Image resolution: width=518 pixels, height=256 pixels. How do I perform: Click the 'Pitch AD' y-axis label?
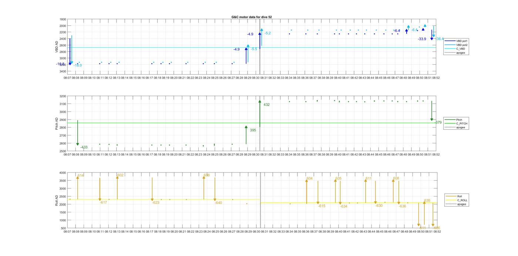(x=57, y=123)
